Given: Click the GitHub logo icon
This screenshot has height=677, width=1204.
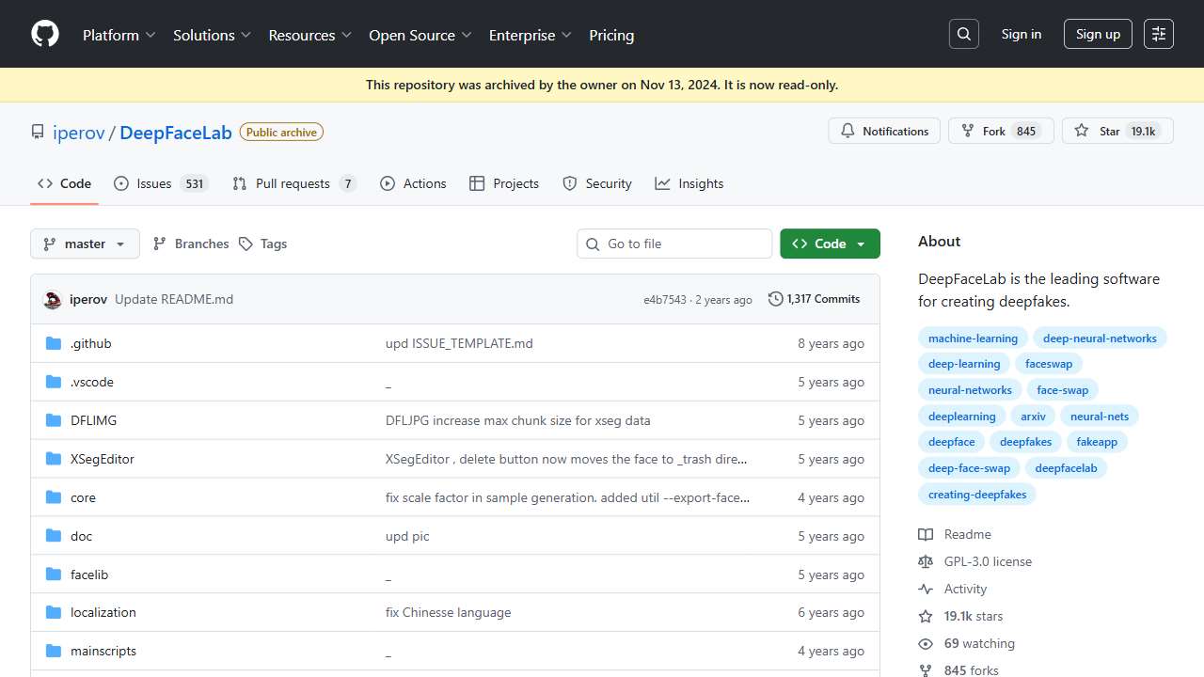Looking at the screenshot, I should [x=45, y=35].
